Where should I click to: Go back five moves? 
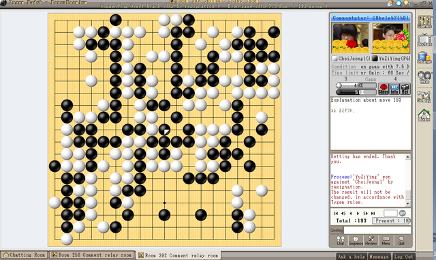coord(343,213)
